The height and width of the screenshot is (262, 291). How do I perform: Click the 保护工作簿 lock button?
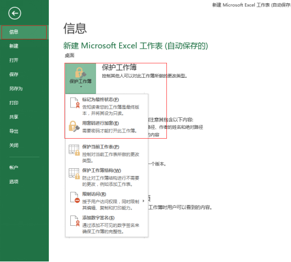click(81, 78)
